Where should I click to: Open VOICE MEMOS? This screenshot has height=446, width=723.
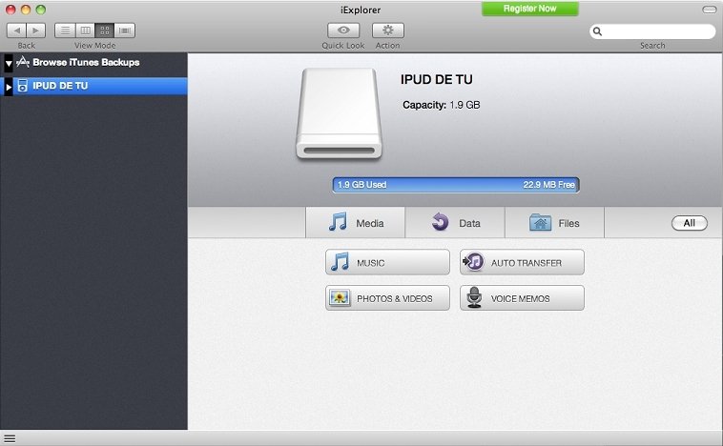[522, 298]
